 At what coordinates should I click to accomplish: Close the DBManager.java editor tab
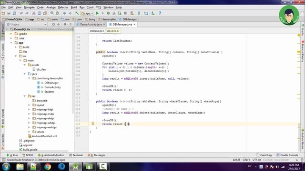tap(134, 24)
